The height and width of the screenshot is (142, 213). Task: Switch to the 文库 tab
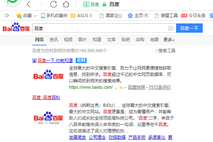coord(111,39)
